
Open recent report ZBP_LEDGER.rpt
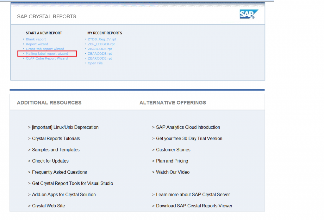(101, 44)
